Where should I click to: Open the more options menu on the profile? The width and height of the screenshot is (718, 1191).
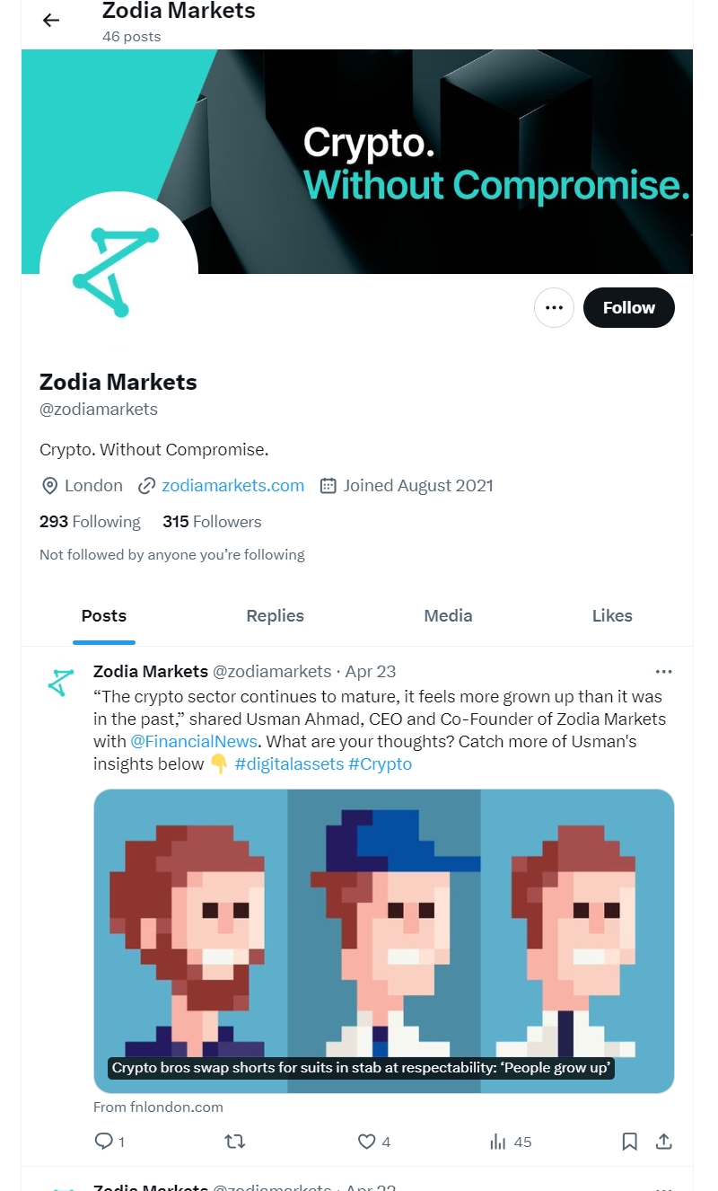[554, 307]
